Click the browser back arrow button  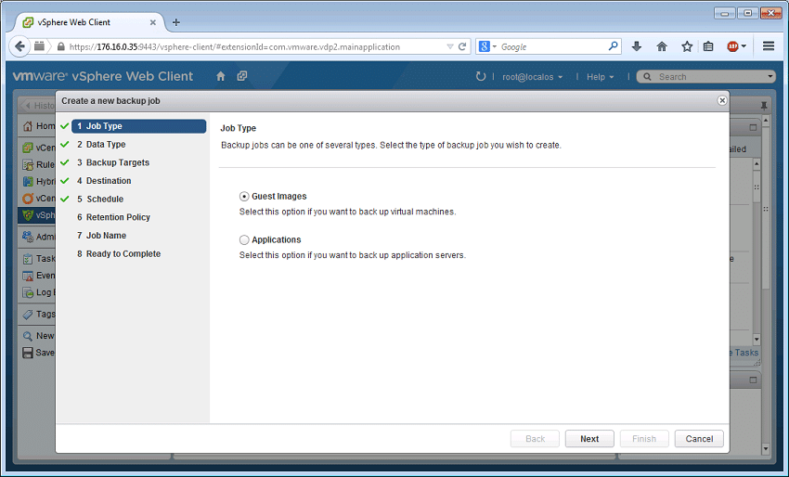19,46
